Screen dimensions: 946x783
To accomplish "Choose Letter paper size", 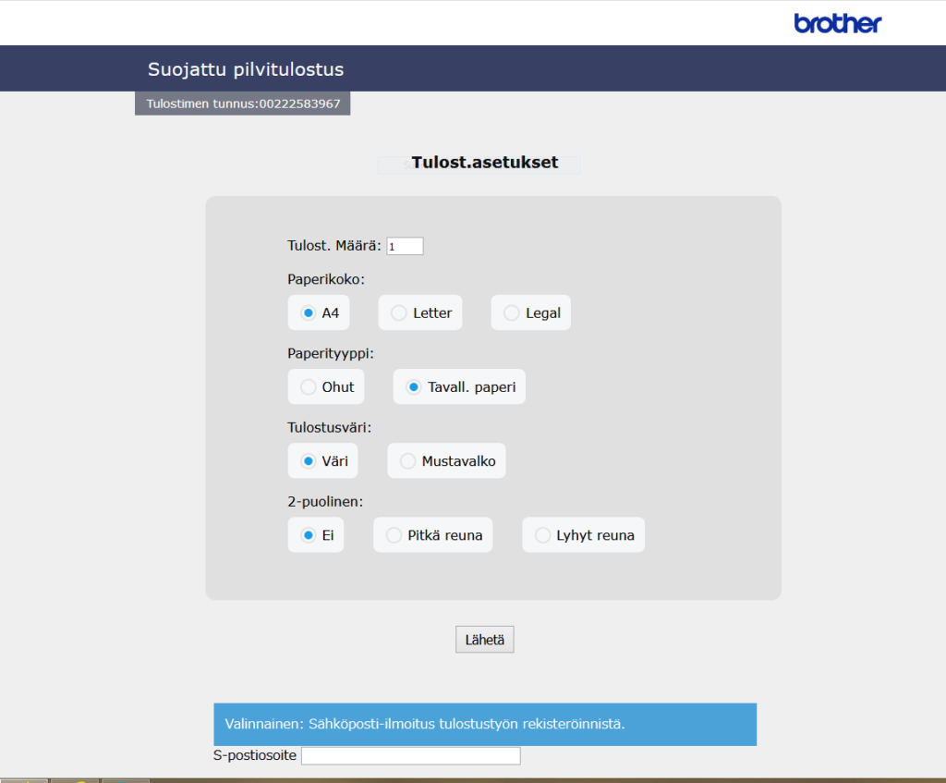I will 399,313.
